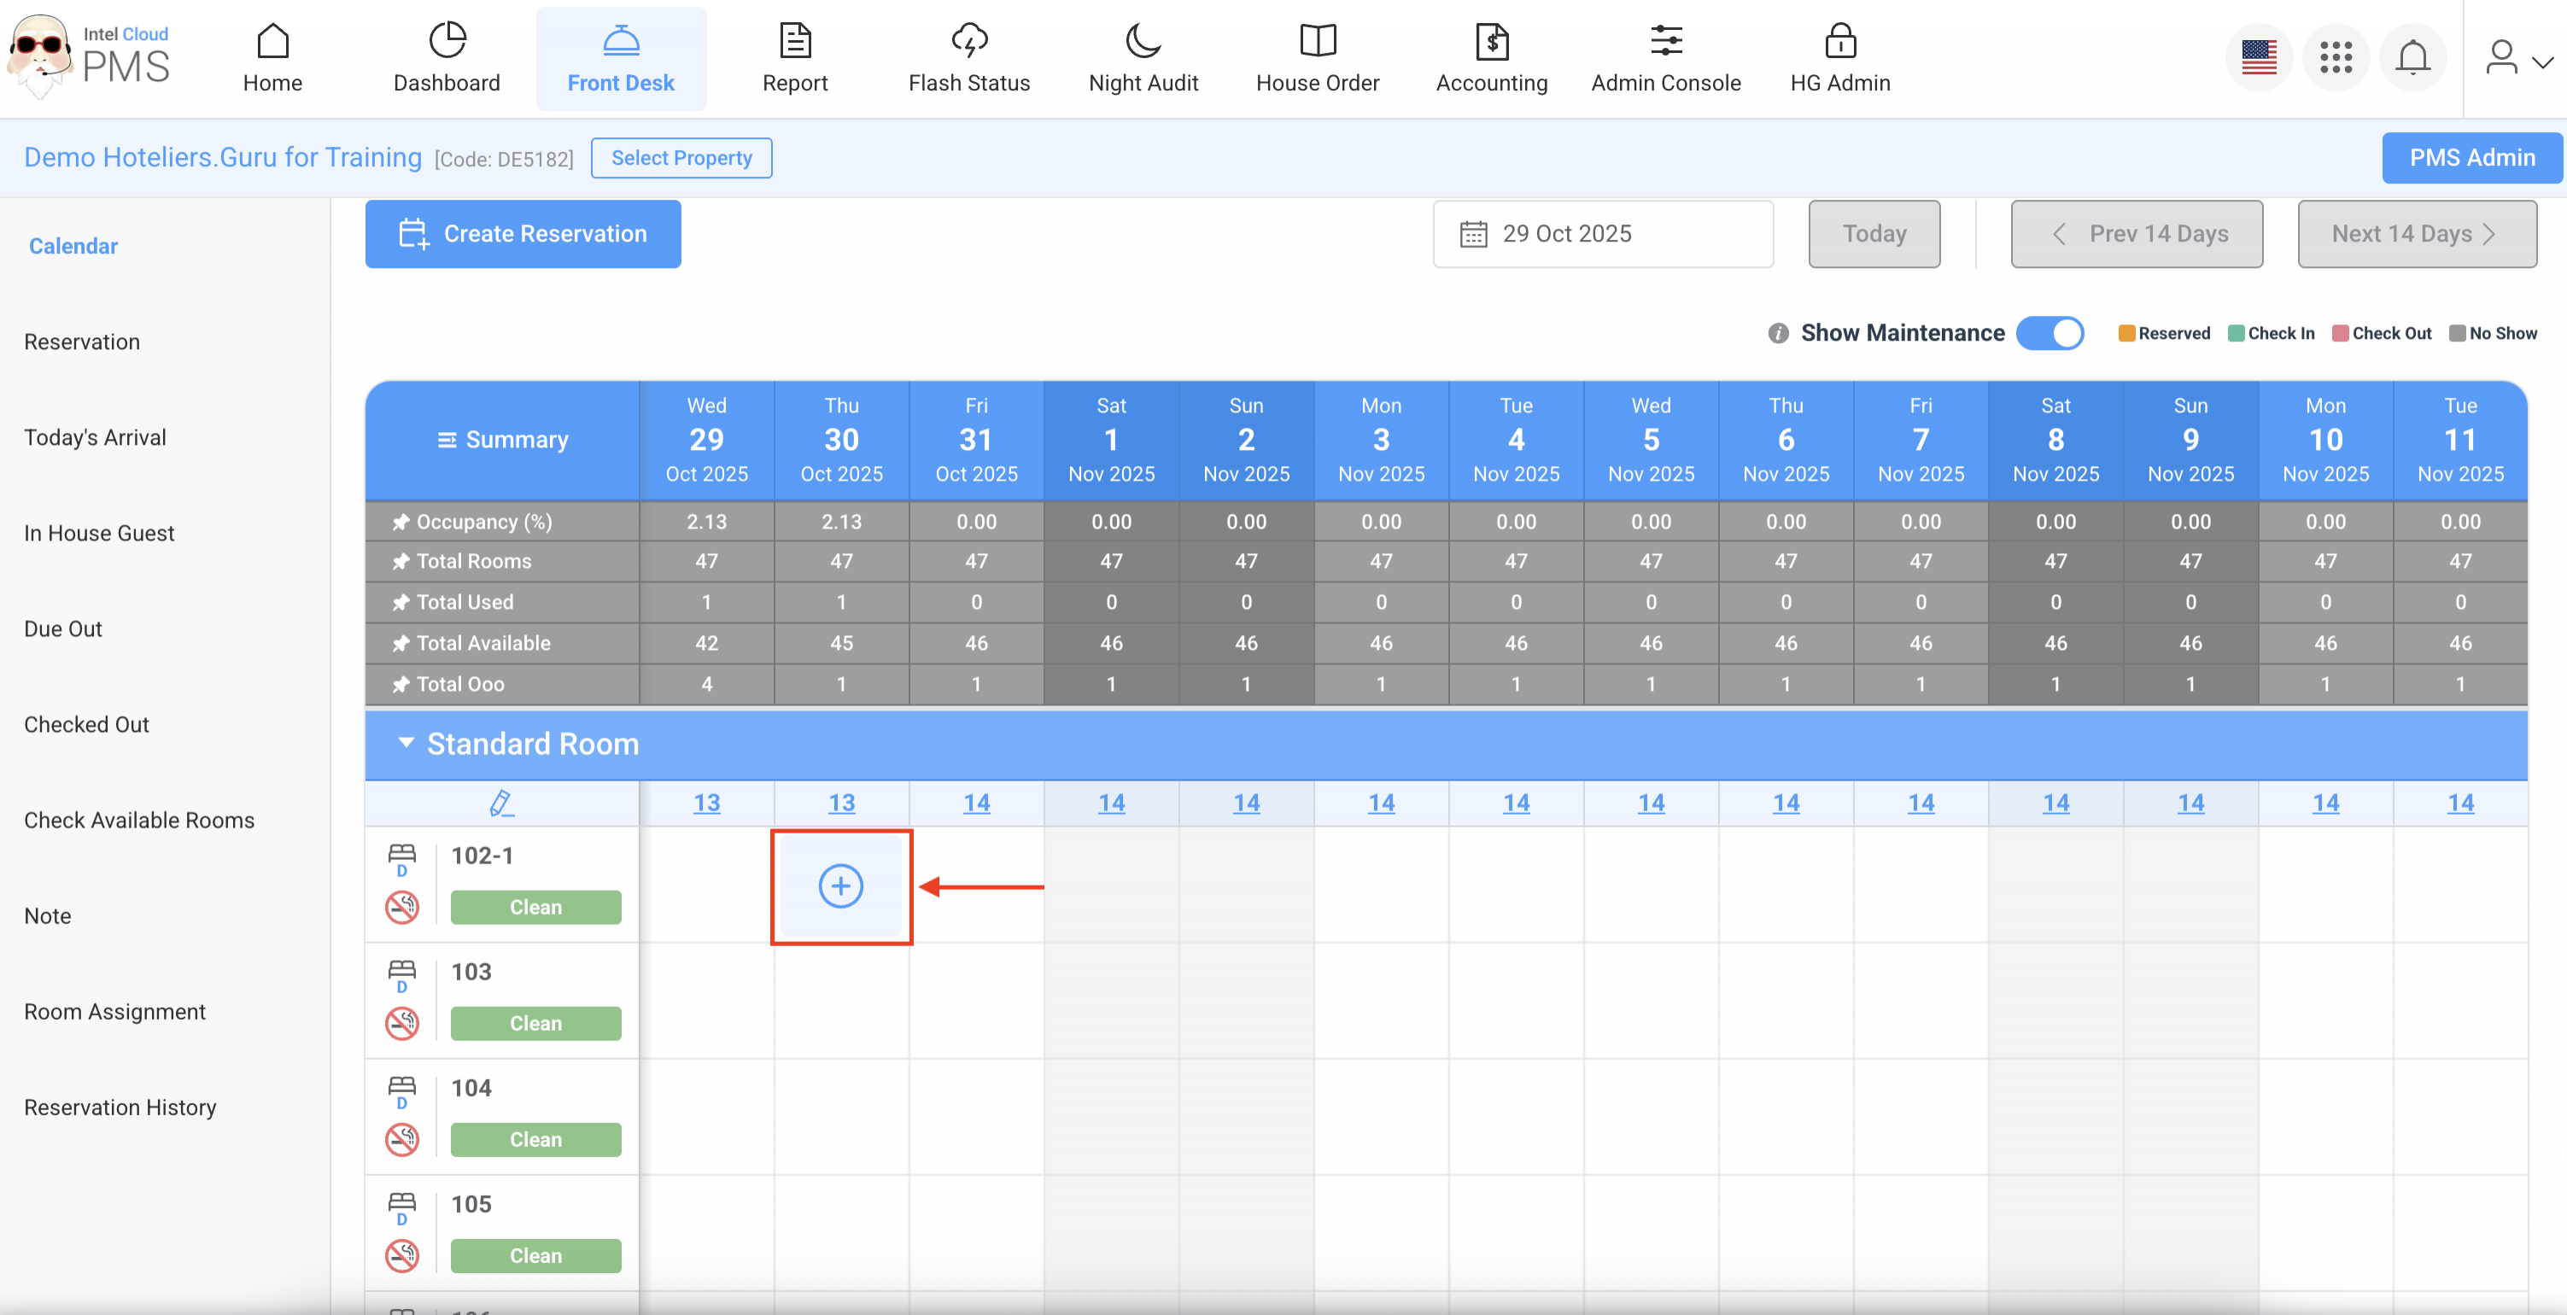Open the apps grid menu icon
Viewport: 2567px width, 1315px height.
2335,58
